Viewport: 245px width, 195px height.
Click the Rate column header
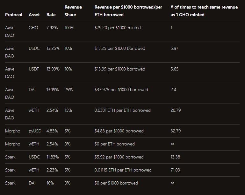(x=51, y=15)
